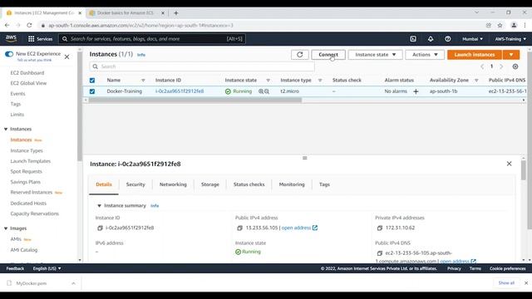This screenshot has height=299, width=532.
Task: Click the sidebar vertical scrollbar
Action: coord(80,107)
